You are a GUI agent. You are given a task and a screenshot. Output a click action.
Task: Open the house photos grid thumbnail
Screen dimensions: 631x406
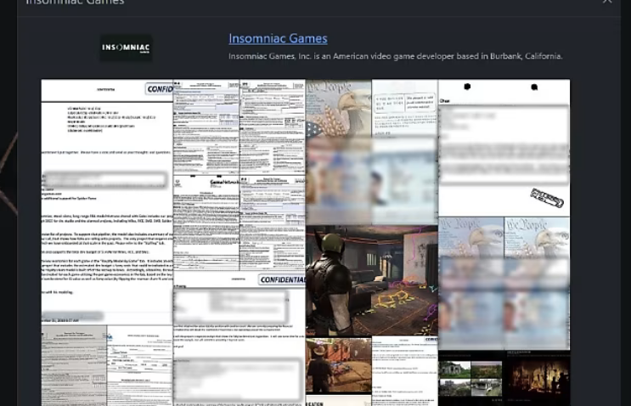[x=470, y=379]
